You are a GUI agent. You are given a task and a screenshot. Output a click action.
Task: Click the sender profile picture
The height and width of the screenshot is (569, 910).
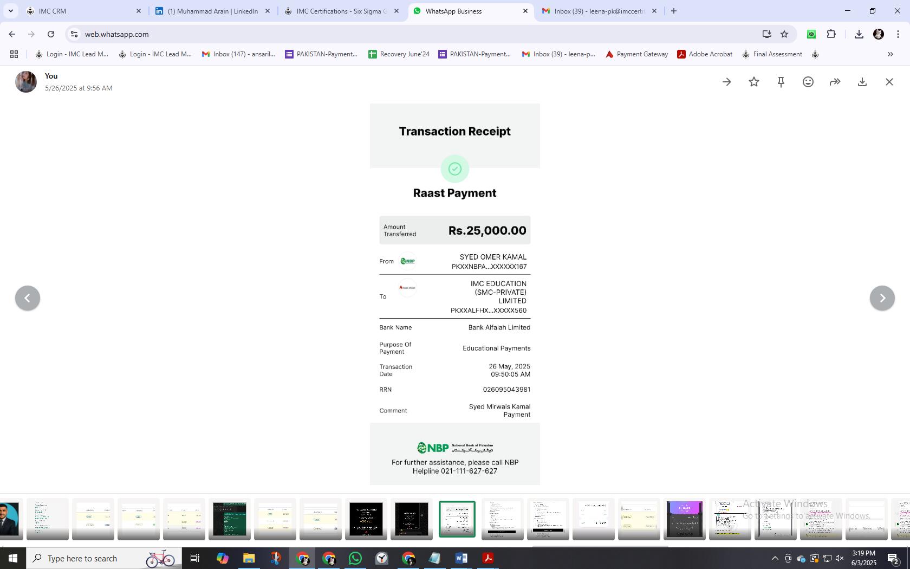click(x=26, y=82)
